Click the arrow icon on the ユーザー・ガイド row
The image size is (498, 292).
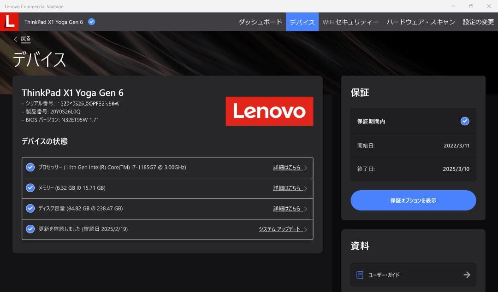467,274
